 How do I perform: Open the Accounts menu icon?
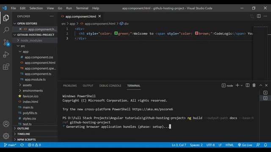6,124
